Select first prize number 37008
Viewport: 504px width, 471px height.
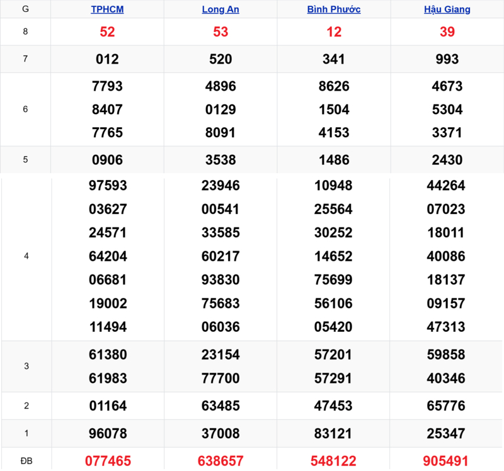pyautogui.click(x=220, y=434)
